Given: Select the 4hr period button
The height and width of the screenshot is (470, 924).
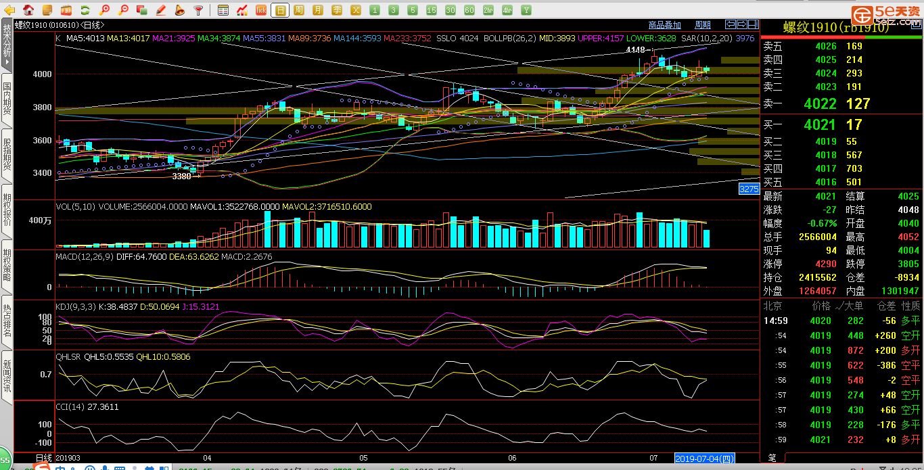Looking at the screenshot, I should tap(507, 10).
